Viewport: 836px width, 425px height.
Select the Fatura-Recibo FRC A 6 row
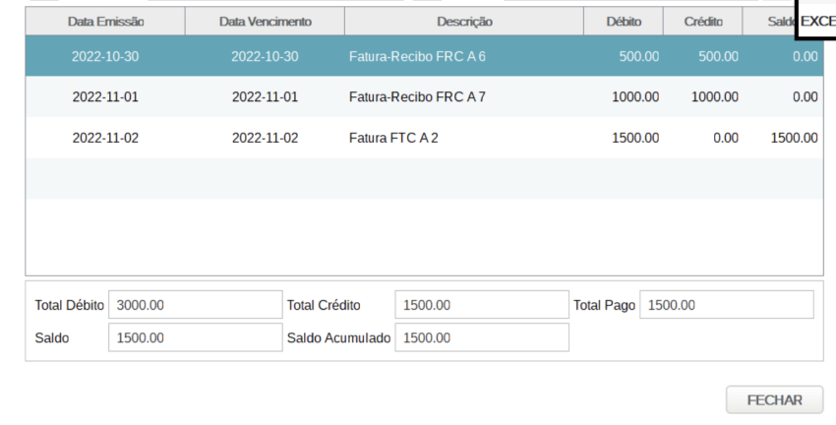pos(417,56)
